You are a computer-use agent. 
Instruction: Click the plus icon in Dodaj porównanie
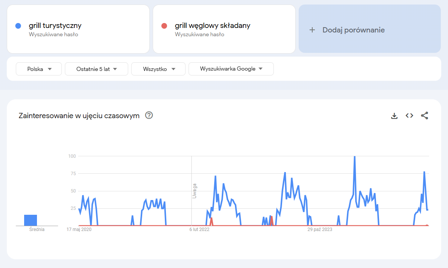click(x=312, y=30)
